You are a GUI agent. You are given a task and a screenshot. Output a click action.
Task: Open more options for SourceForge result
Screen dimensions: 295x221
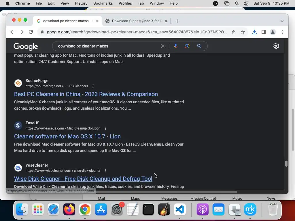[93, 86]
